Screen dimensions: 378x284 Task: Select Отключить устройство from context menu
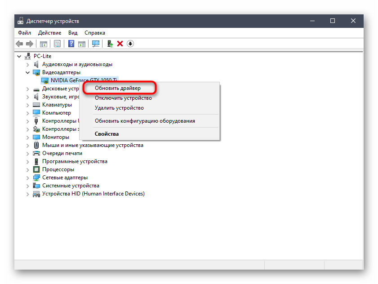(x=123, y=98)
